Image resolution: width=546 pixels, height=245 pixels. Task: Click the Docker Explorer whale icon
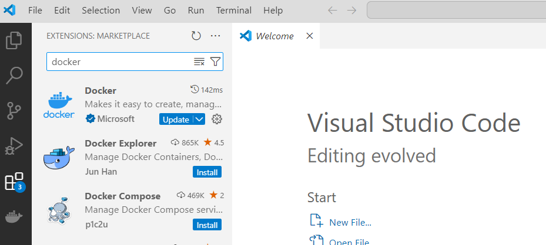click(59, 158)
